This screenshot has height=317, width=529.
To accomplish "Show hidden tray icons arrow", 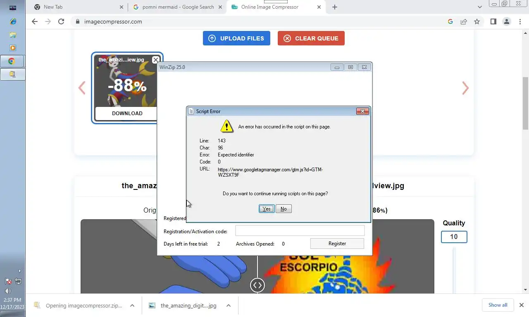I will (x=19, y=271).
